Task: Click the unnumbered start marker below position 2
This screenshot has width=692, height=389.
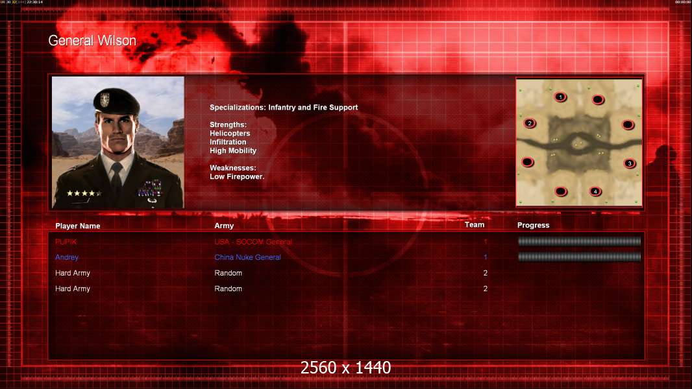Action: [527, 163]
